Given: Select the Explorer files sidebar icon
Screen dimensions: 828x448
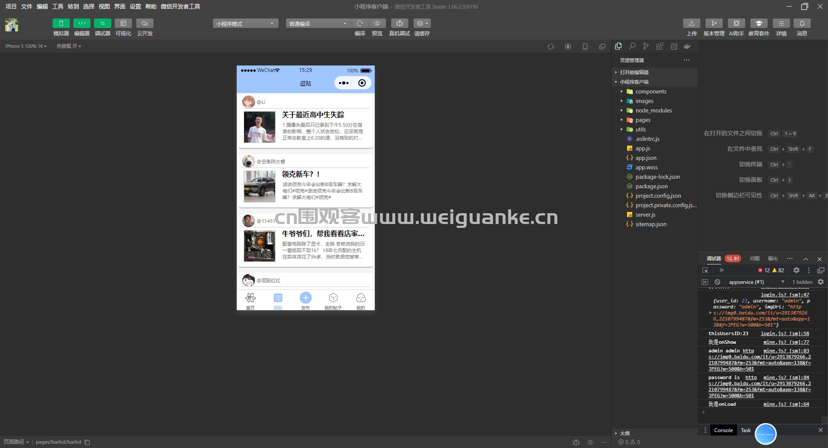Looking at the screenshot, I should [618, 46].
